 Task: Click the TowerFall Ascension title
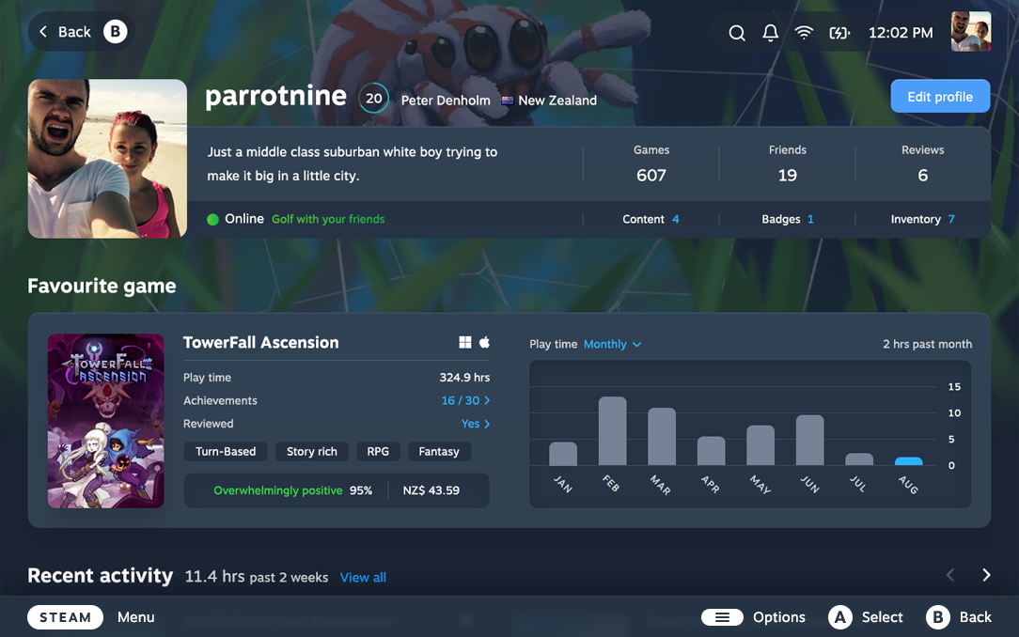[260, 342]
